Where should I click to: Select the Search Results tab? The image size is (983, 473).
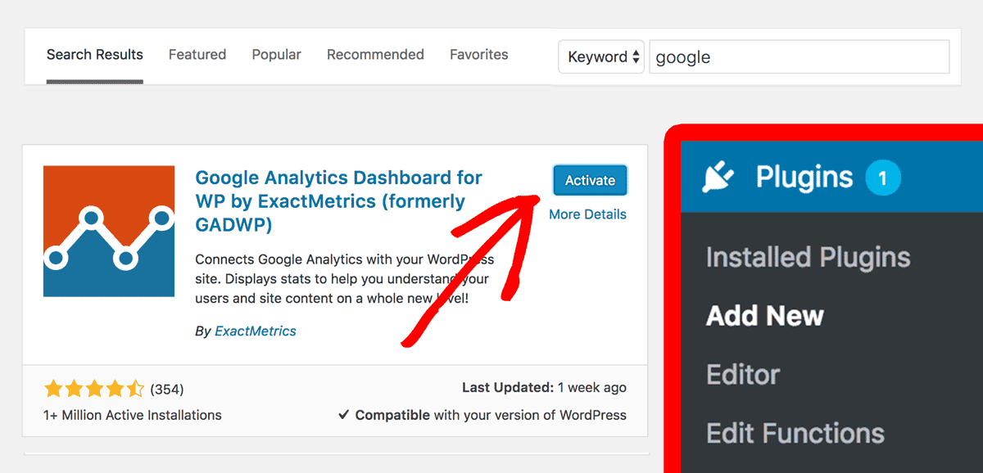(95, 55)
